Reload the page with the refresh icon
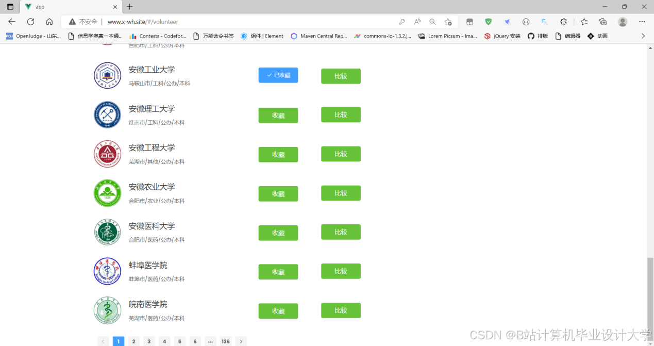Viewport: 654px width, 346px height. (x=30, y=22)
